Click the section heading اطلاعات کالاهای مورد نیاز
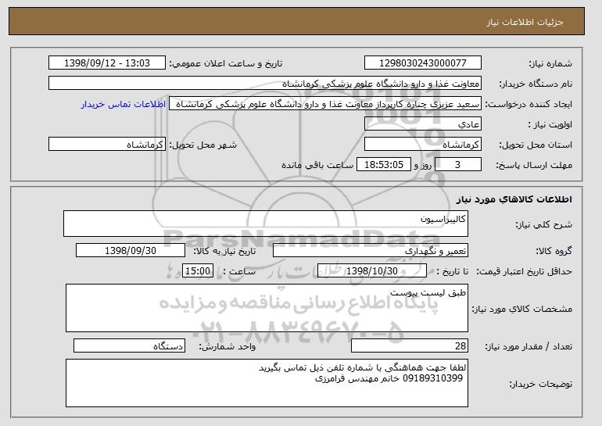 (514, 199)
